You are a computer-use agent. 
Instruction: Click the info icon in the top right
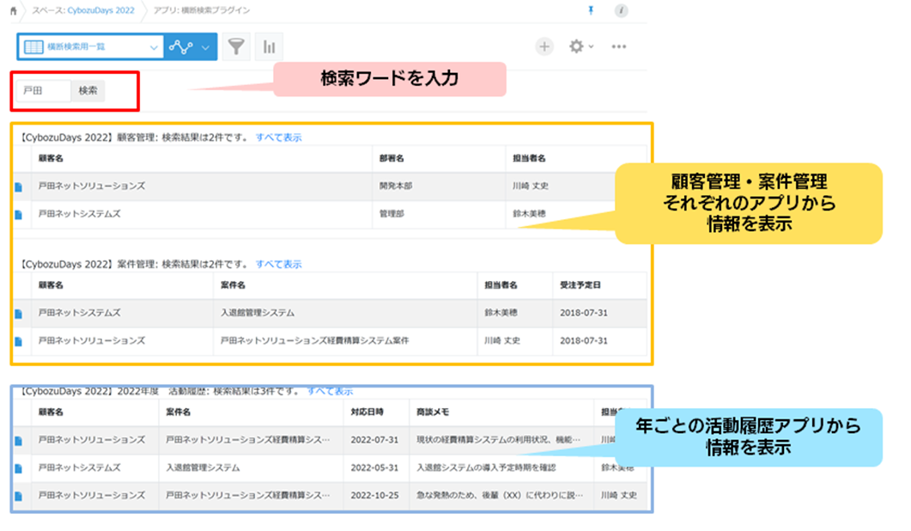click(x=622, y=10)
